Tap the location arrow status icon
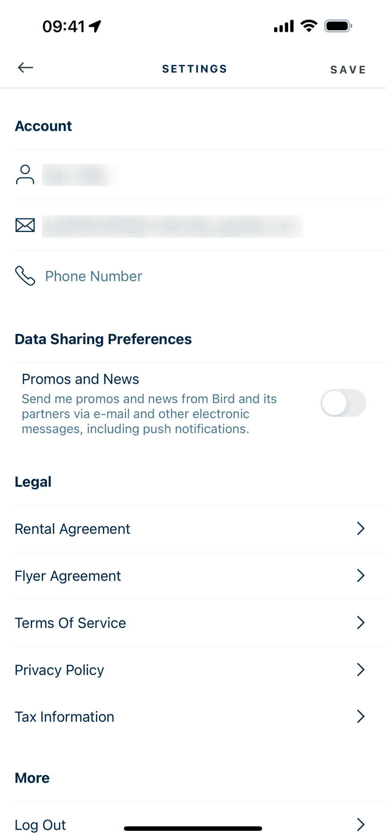The width and height of the screenshot is (386, 838). pos(95,26)
